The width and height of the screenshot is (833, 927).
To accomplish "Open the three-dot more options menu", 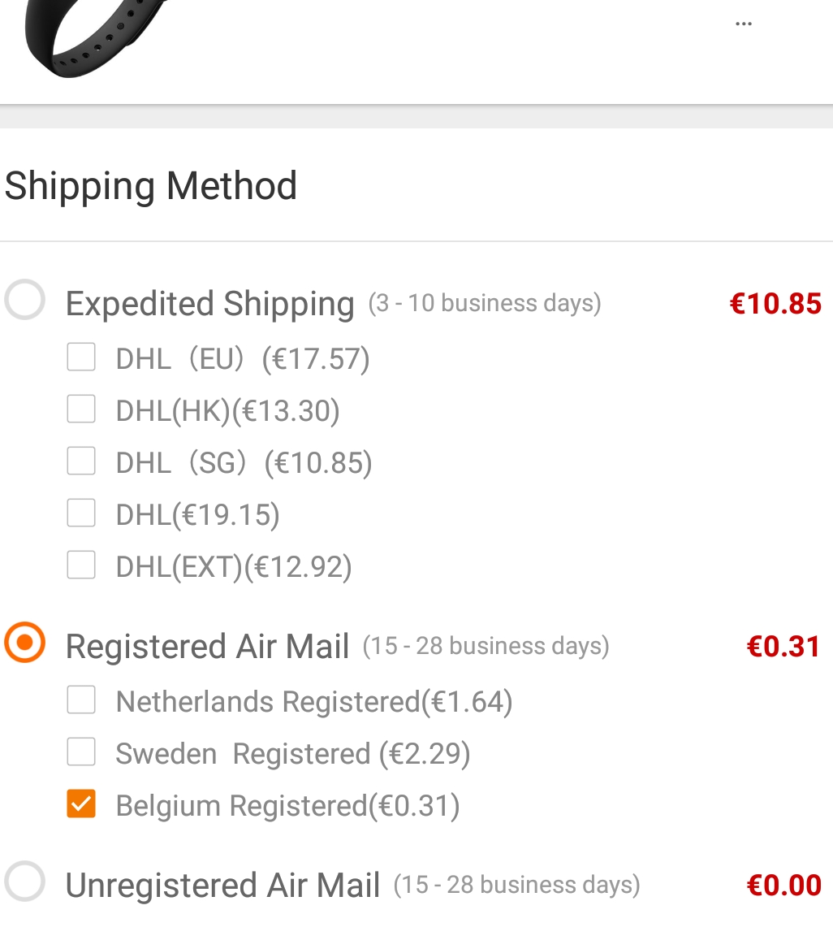I will 743,24.
